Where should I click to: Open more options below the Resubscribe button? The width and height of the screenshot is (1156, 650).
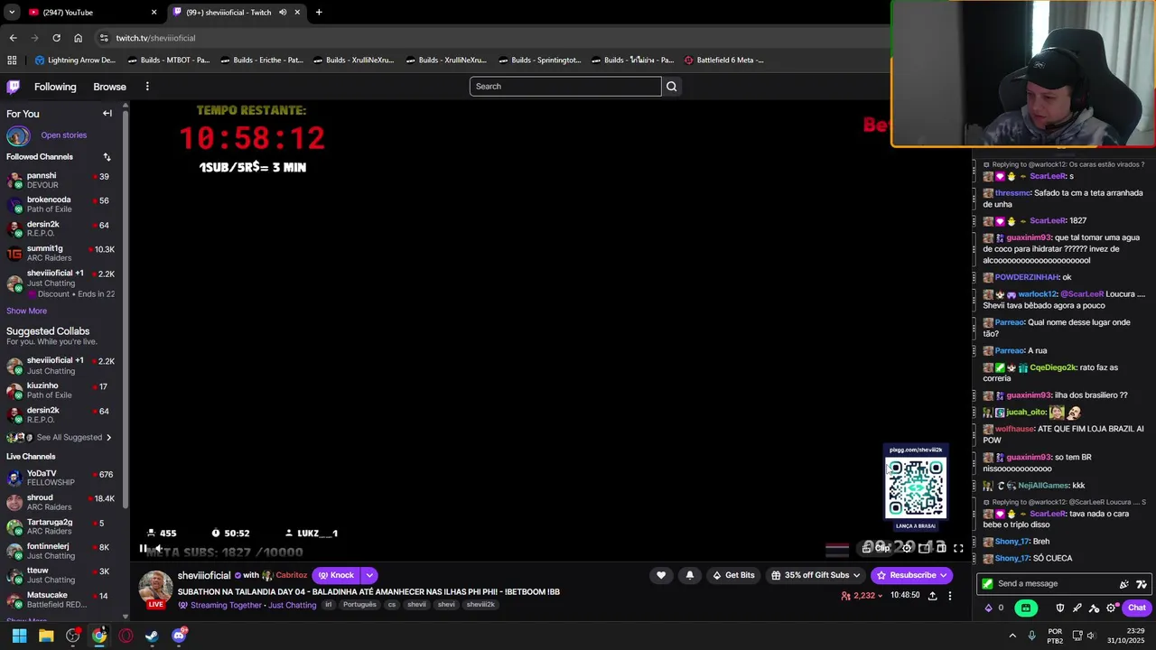pos(949,596)
